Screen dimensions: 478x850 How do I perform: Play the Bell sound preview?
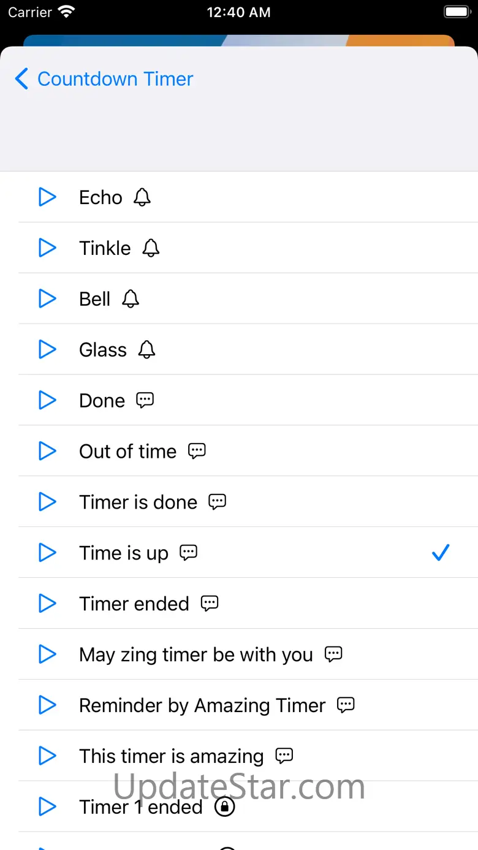point(47,299)
